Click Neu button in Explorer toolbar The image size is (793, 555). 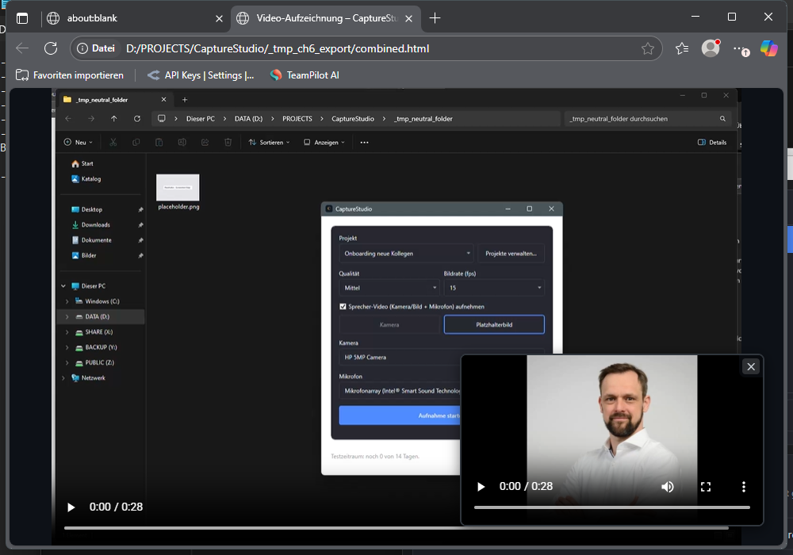click(79, 143)
